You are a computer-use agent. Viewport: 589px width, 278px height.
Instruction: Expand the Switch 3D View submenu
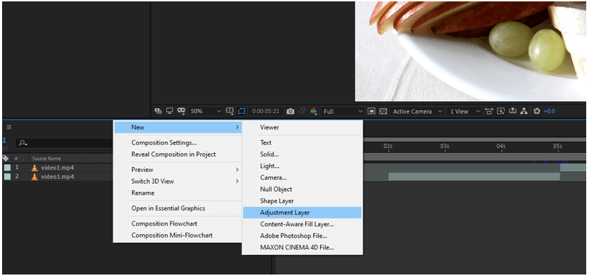pos(177,181)
